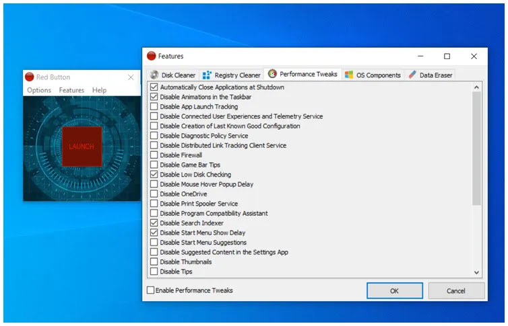Click the red LAUNCH button

[82, 147]
